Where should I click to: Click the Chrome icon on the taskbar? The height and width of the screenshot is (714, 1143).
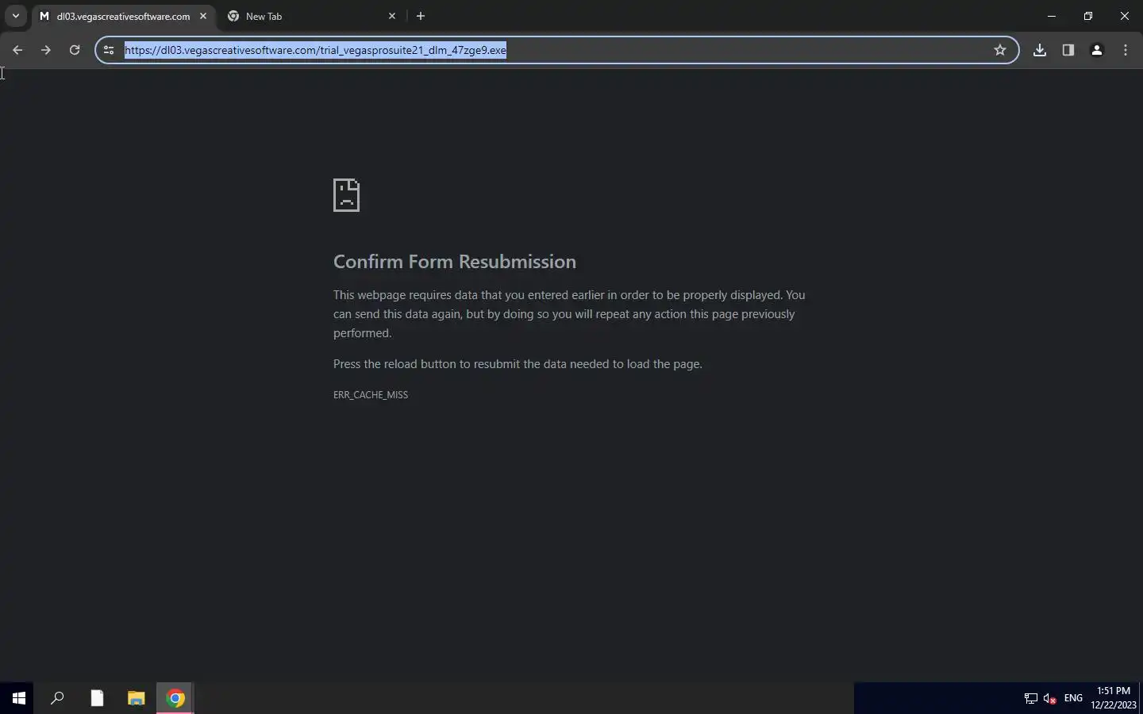(175, 698)
